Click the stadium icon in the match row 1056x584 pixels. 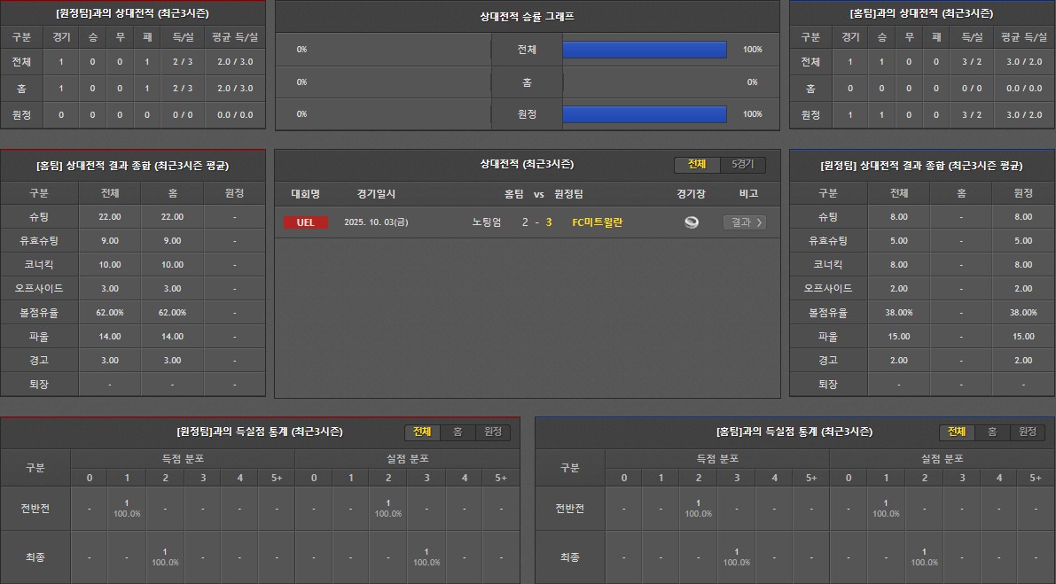(692, 222)
